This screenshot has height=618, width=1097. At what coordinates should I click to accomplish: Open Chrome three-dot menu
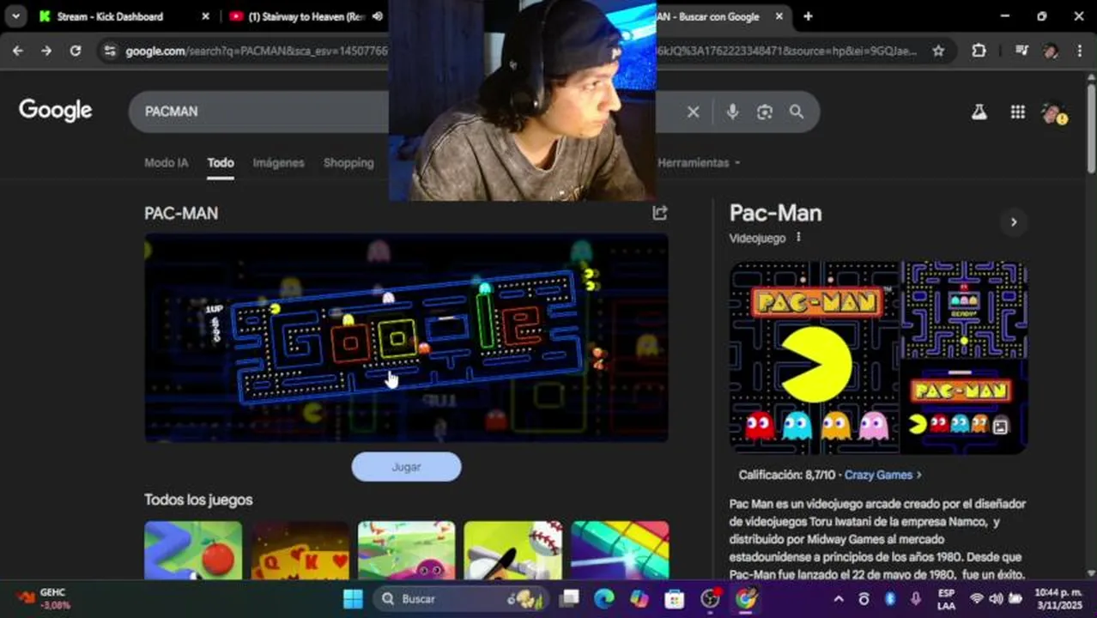(1079, 51)
